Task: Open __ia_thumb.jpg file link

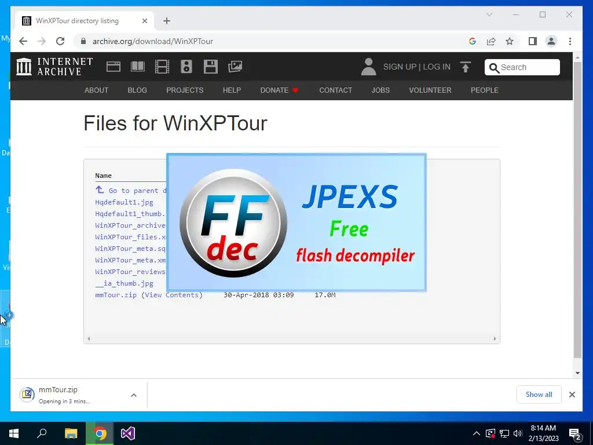Action: click(x=124, y=283)
